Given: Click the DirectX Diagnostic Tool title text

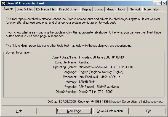Looking at the screenshot, I should [25, 3].
